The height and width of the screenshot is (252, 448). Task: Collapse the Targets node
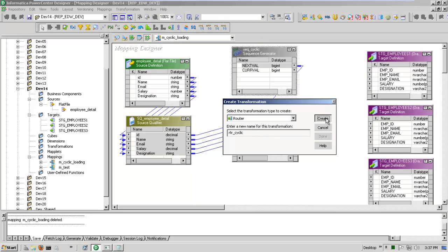[29, 115]
